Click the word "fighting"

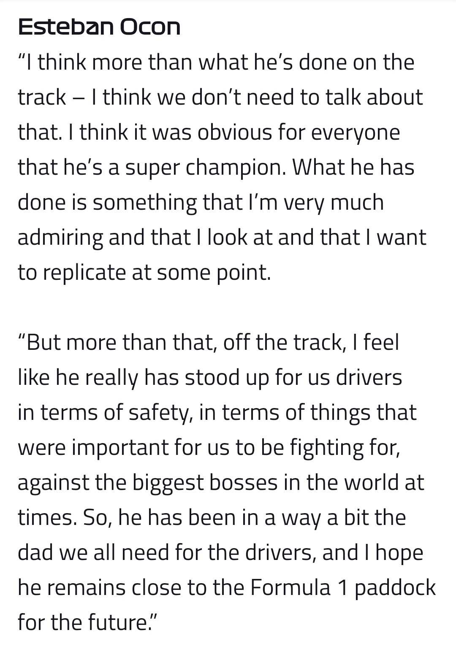(326, 448)
